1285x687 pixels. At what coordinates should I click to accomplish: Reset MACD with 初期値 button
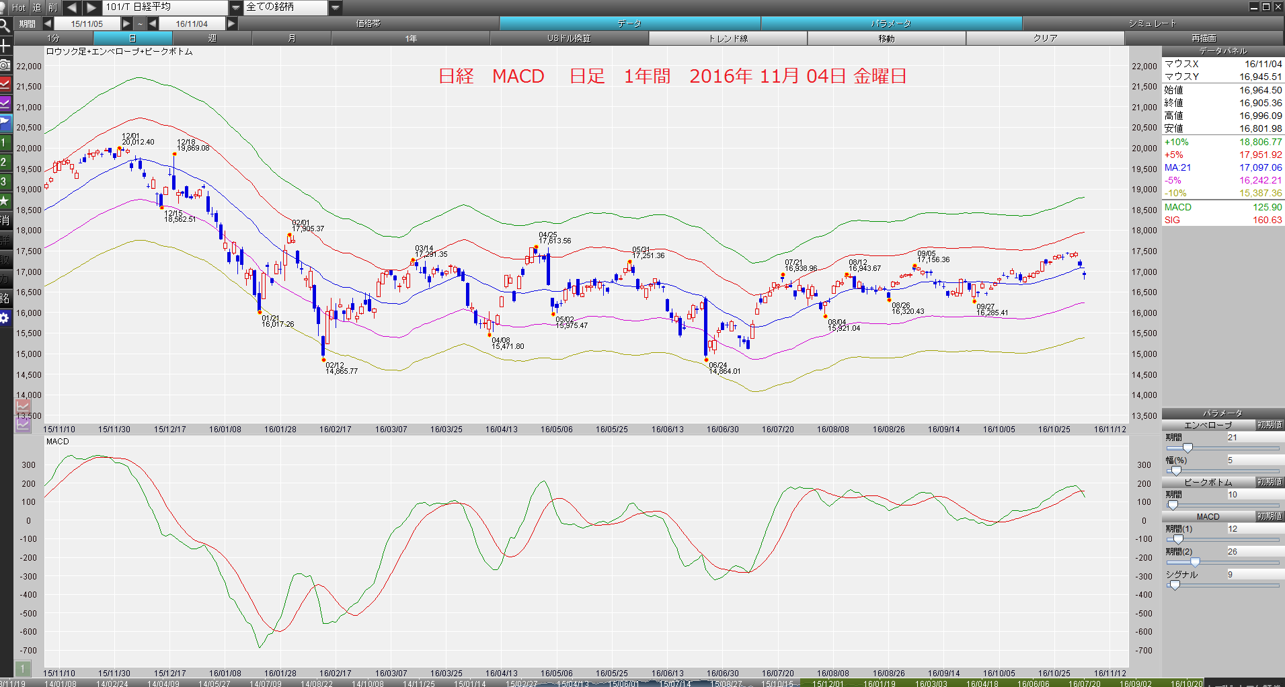[1270, 516]
